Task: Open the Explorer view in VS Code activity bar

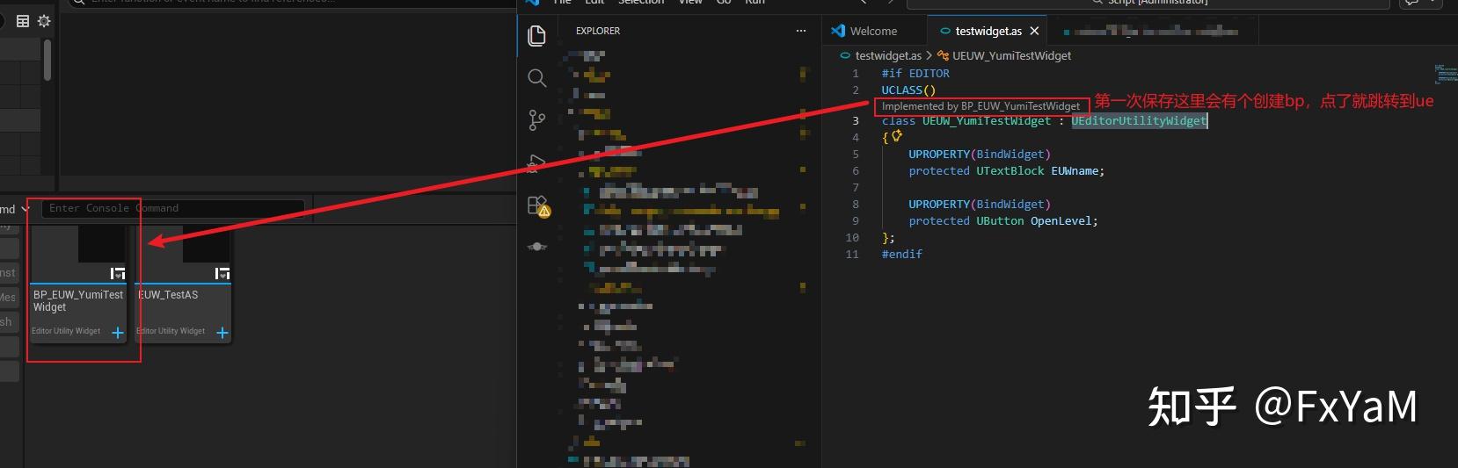Action: (536, 35)
